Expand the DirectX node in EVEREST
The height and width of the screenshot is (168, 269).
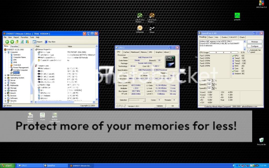[5, 93]
